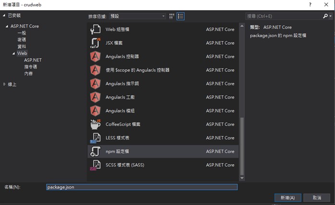This screenshot has width=335, height=205.
Task: Expand the 線上 tree node
Action: click(4, 84)
